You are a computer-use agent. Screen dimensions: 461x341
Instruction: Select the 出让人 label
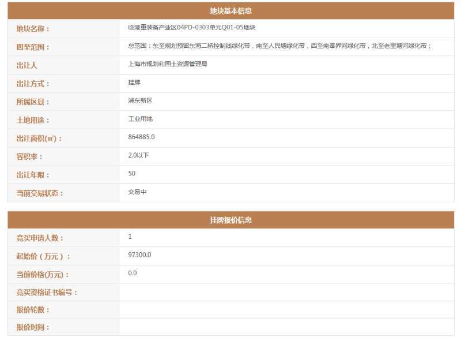[27, 65]
